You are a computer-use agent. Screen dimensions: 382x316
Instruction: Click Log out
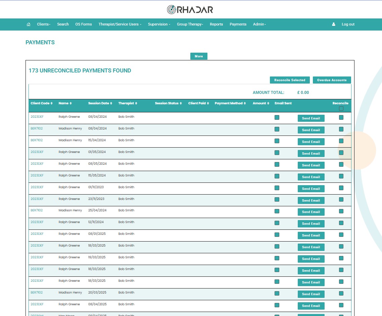[x=348, y=24]
